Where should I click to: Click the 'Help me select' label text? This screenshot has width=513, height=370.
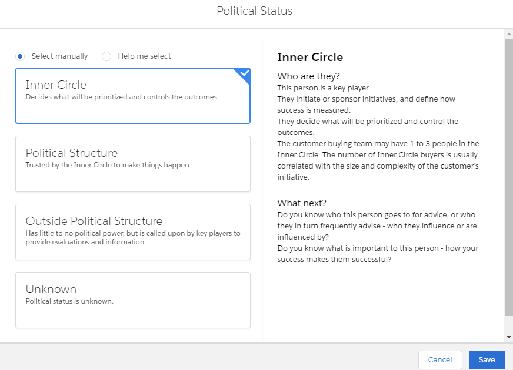(144, 56)
